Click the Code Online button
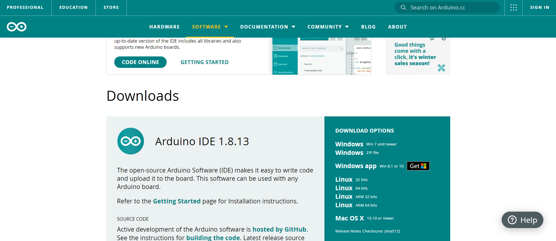The height and width of the screenshot is (241, 556). point(140,62)
